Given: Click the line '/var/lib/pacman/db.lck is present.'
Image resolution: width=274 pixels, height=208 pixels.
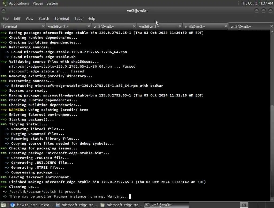Looking at the screenshot, I should [45, 191].
